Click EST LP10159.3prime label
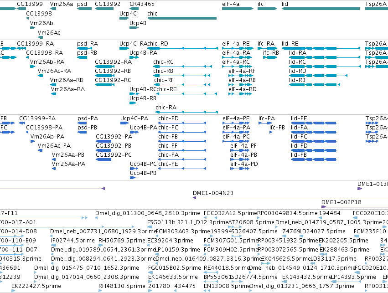Viewport: 388px width, 293px height. [177, 250]
